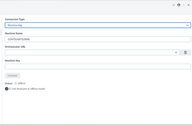Click the user profile icon
This screenshot has height=125, width=192.
(179, 5)
